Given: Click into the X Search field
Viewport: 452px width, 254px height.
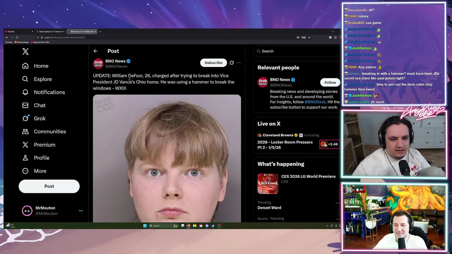Looking at the screenshot, I should click(297, 51).
